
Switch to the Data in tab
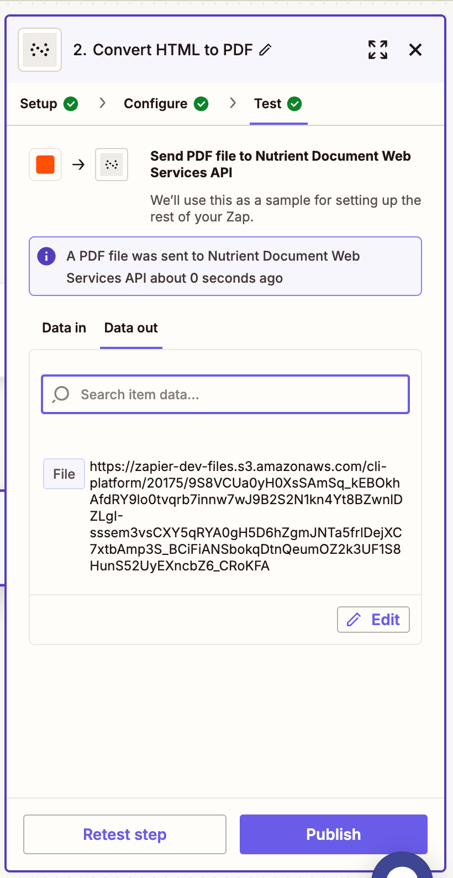point(64,328)
